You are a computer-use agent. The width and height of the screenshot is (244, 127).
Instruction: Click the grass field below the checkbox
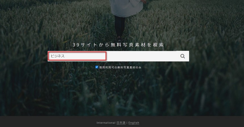click(x=119, y=90)
